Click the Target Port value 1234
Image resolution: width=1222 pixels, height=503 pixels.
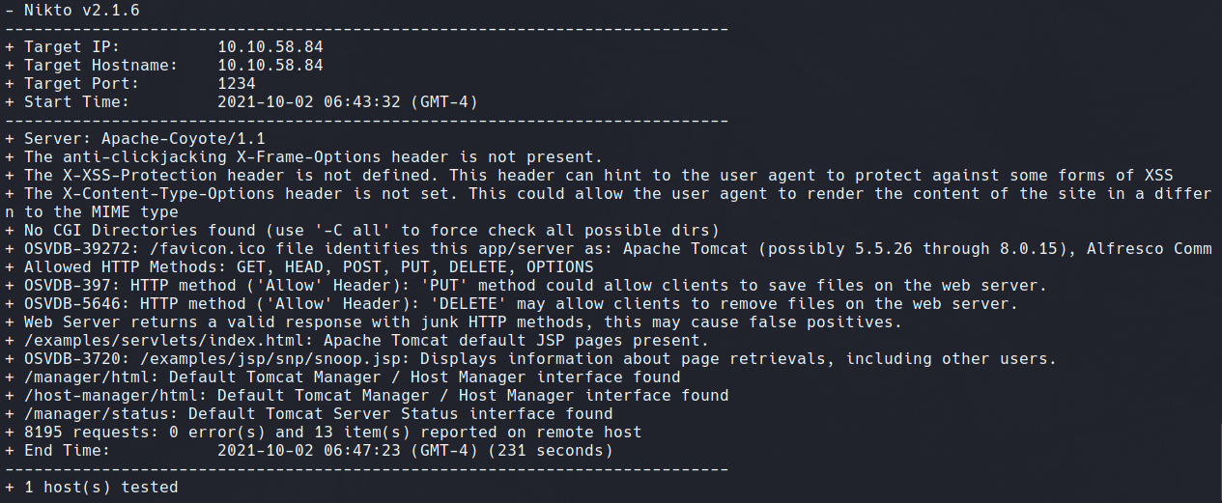(237, 83)
